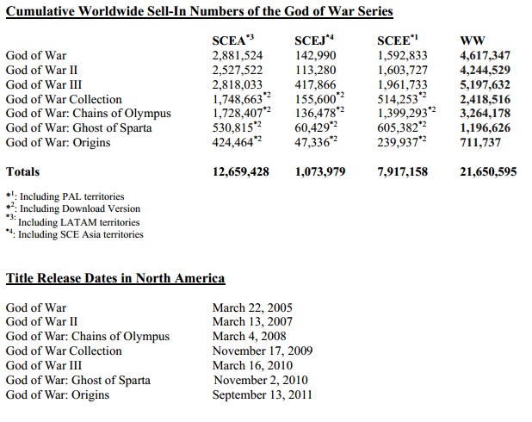Click the SCEE column header
Screen dimensions: 532x422
click(x=397, y=41)
